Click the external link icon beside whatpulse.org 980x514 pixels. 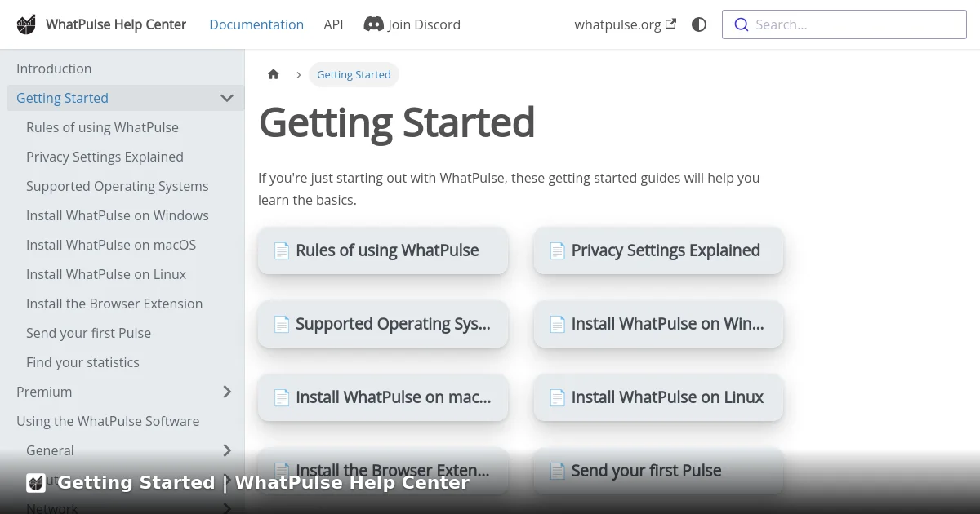[671, 24]
